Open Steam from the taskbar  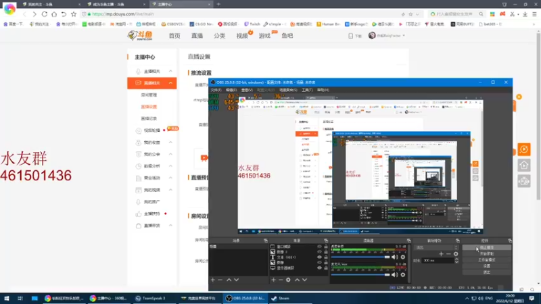click(x=281, y=298)
